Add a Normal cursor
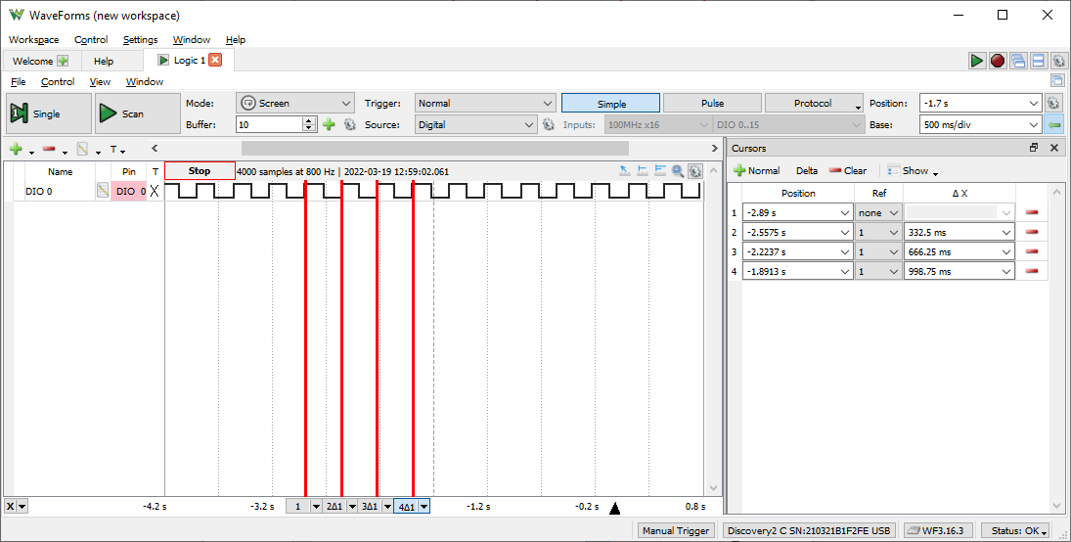Viewport: 1071px width, 542px height. [x=756, y=171]
